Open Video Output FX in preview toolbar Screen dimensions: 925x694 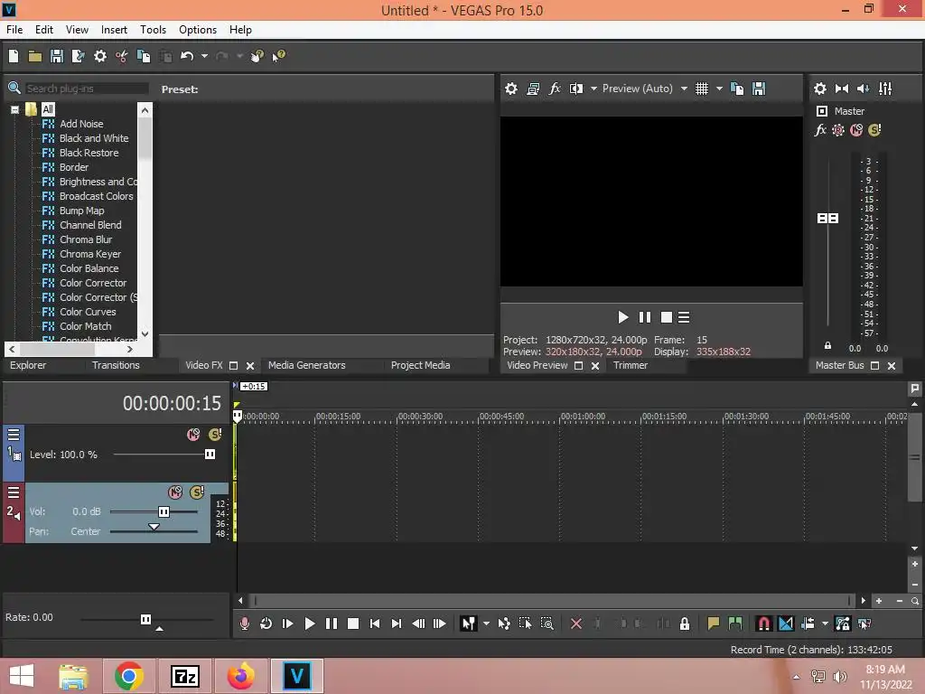(x=555, y=89)
